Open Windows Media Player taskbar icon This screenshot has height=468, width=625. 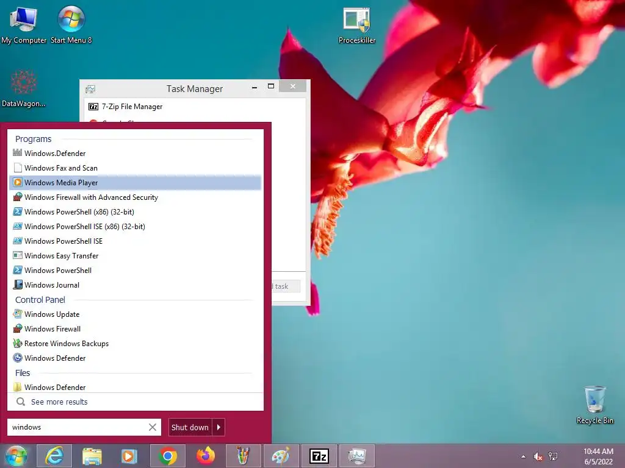pyautogui.click(x=129, y=456)
